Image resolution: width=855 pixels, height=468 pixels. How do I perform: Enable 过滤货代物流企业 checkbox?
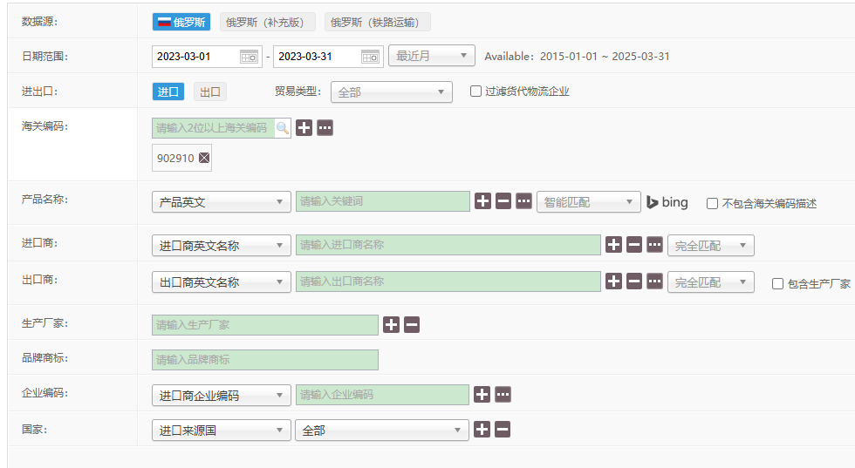(x=475, y=91)
